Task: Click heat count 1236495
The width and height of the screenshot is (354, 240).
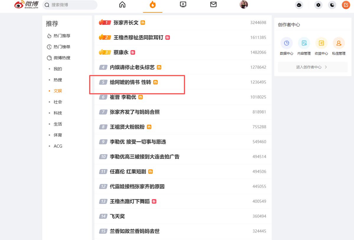Action: [x=258, y=82]
